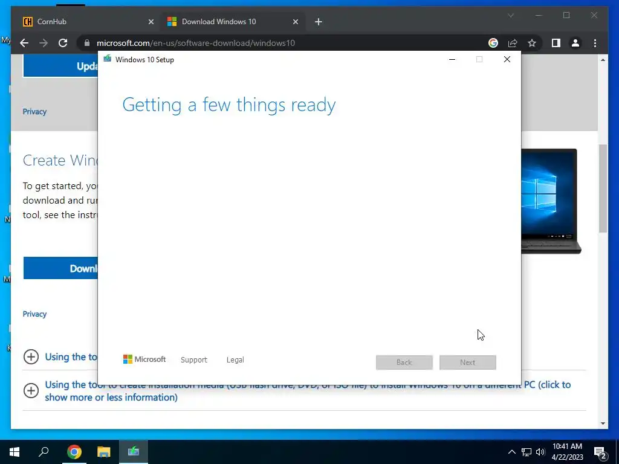
Task: Open the volume speaker icon
Action: [x=540, y=452]
